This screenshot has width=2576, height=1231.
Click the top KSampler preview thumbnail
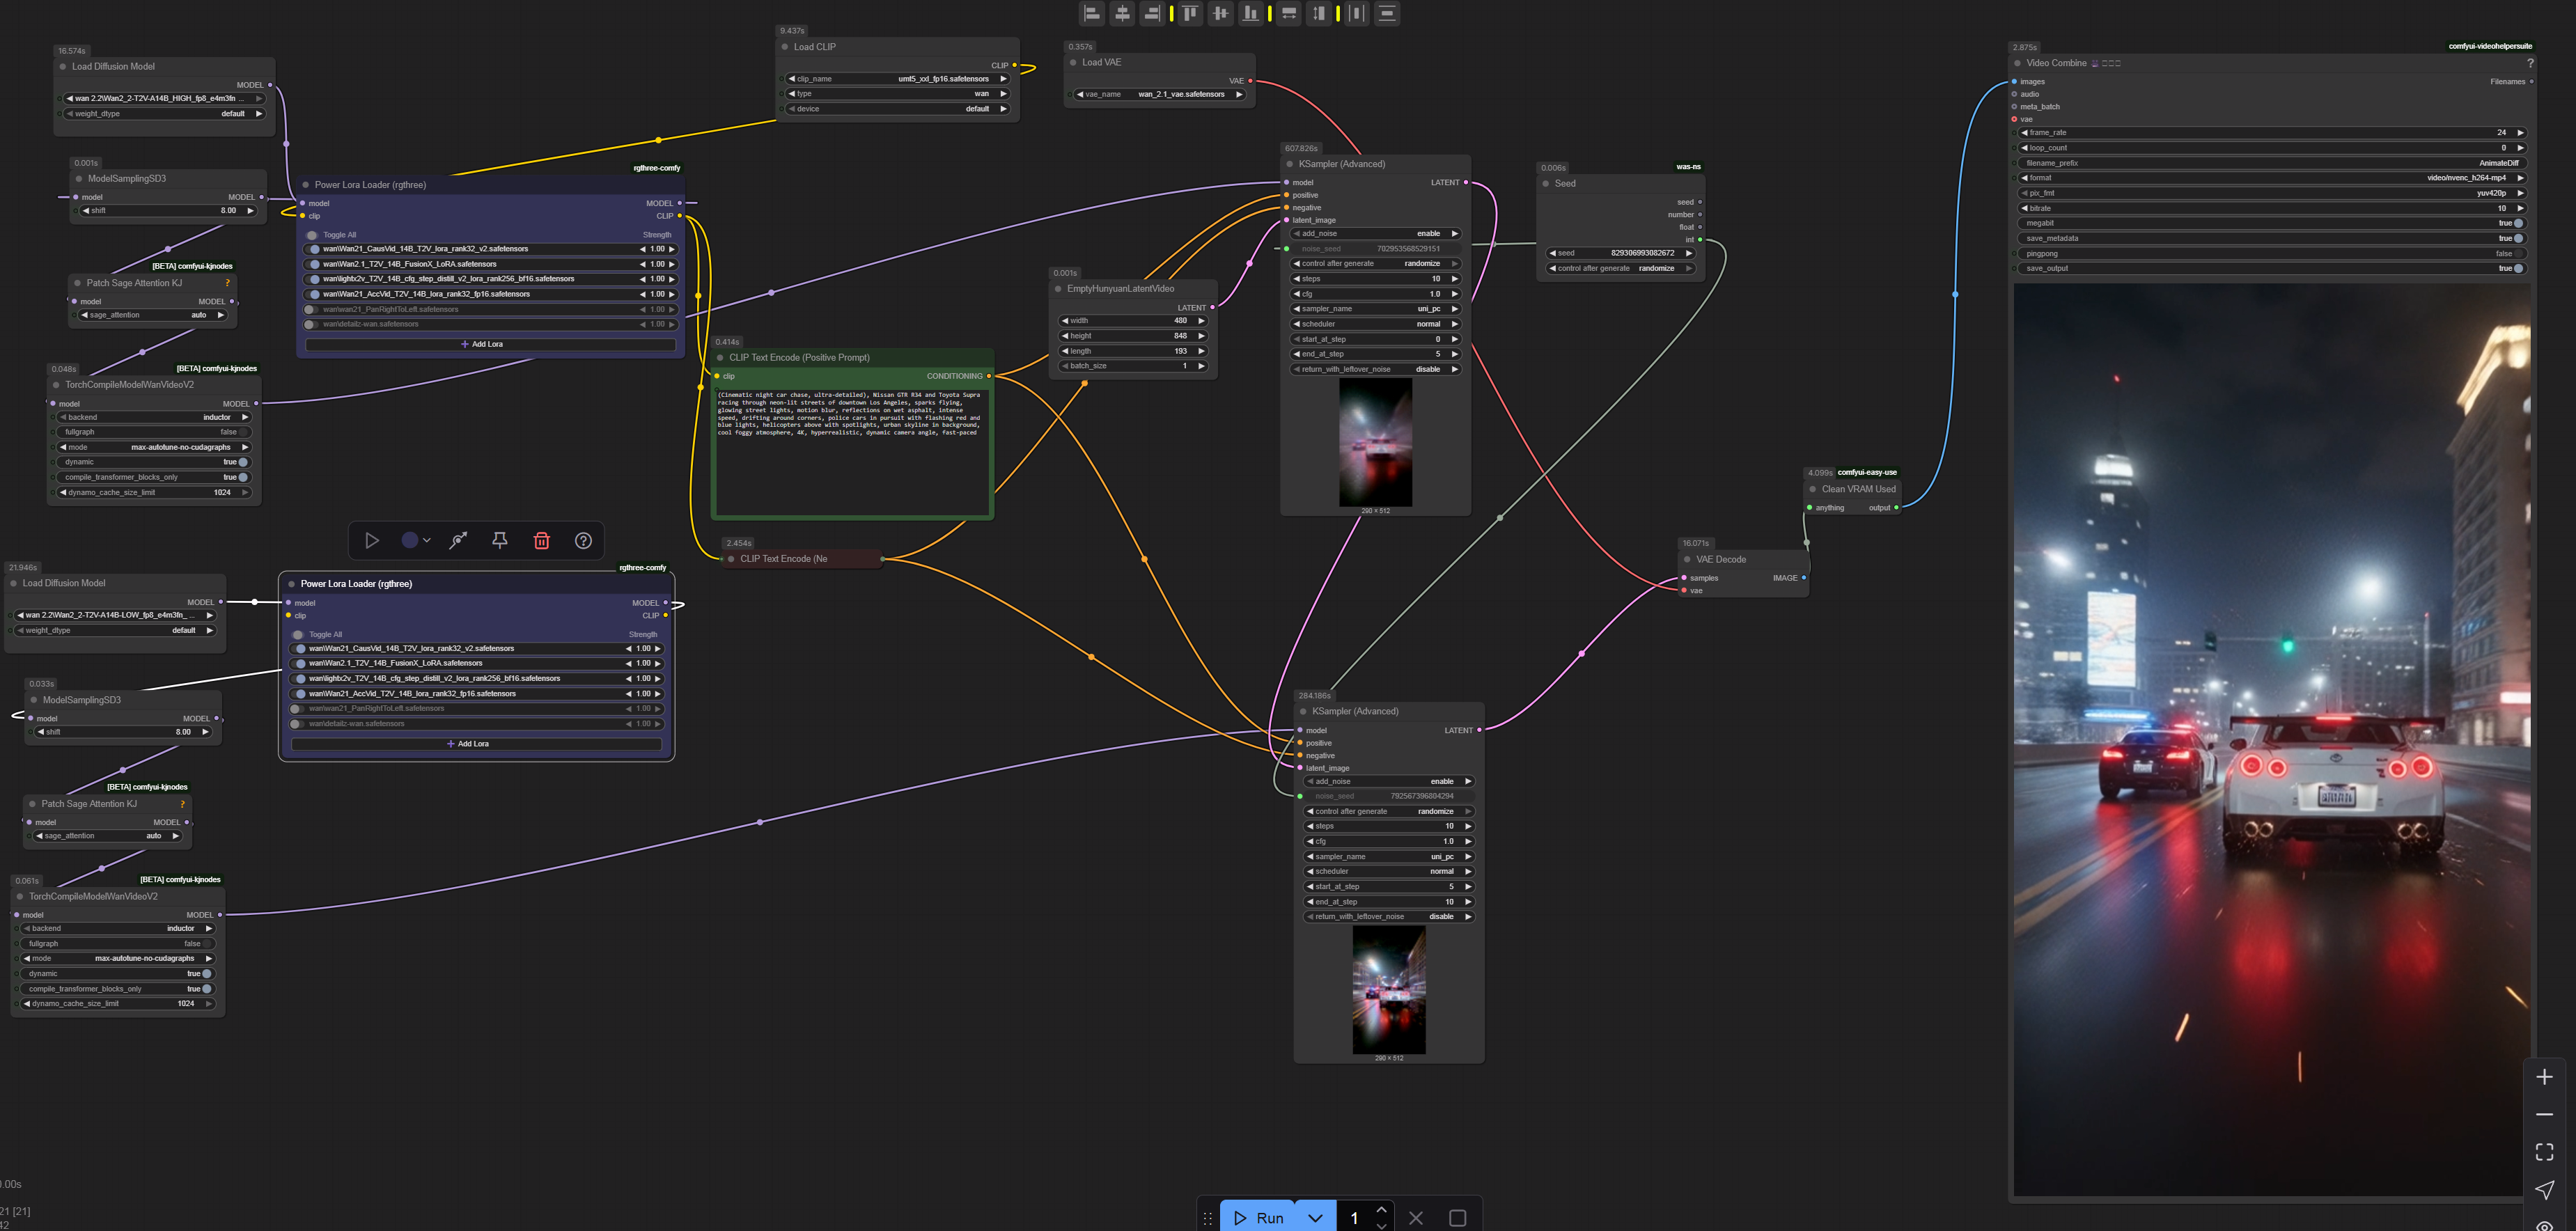[x=1375, y=442]
